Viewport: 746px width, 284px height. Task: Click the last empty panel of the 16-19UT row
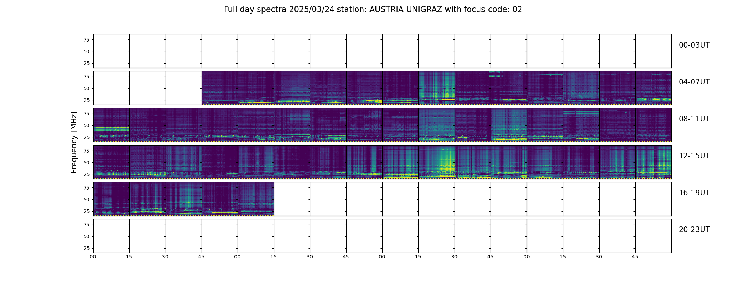point(653,199)
